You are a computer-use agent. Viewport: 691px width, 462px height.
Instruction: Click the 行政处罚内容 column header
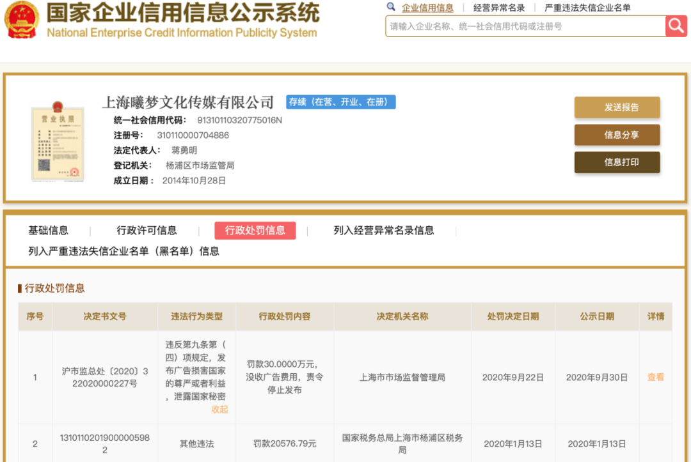[x=285, y=316]
